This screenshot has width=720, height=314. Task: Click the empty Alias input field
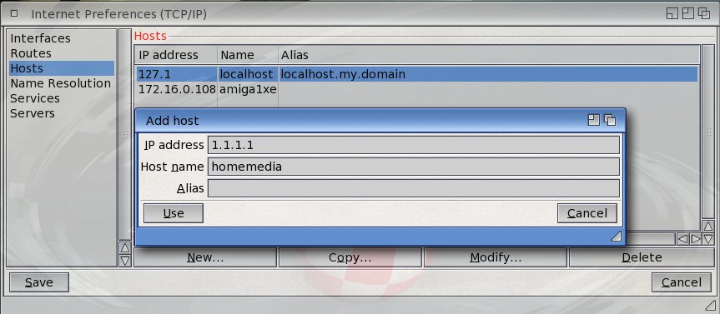pyautogui.click(x=413, y=188)
